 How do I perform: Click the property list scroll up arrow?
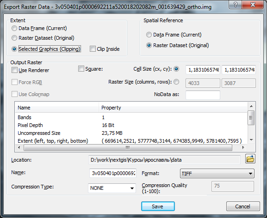(251, 106)
